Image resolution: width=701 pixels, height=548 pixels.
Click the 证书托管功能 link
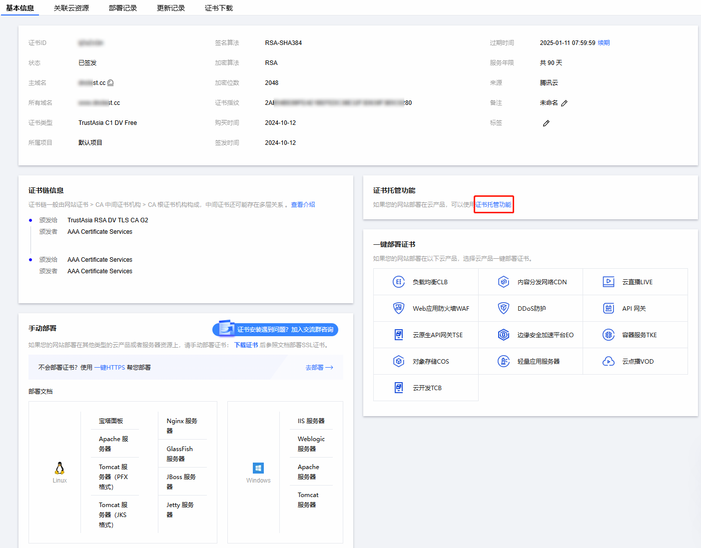tap(493, 205)
